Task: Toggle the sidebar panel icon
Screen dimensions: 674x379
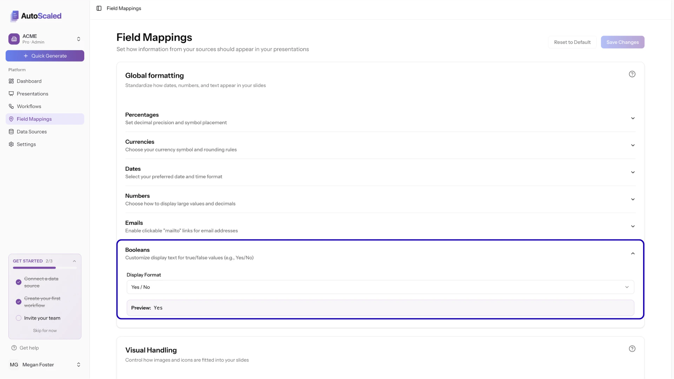Action: [99, 8]
